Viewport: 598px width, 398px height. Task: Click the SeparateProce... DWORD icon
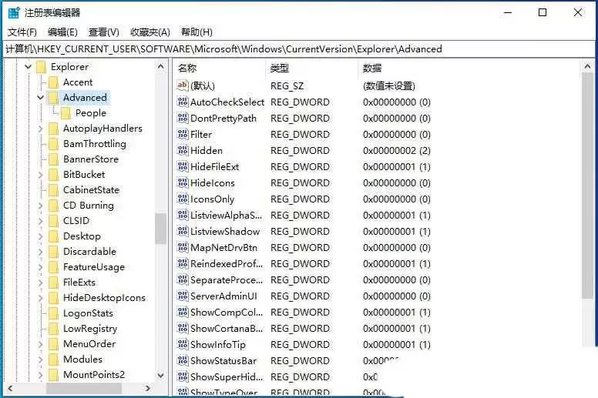[x=183, y=280]
